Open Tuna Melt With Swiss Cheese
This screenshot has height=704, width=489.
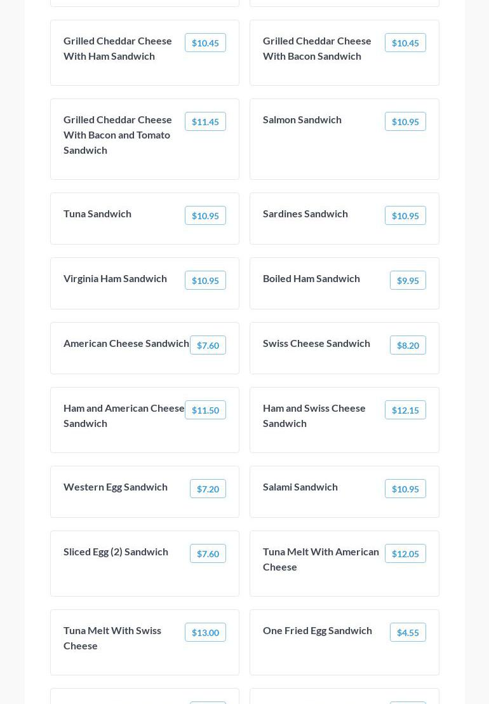112,638
